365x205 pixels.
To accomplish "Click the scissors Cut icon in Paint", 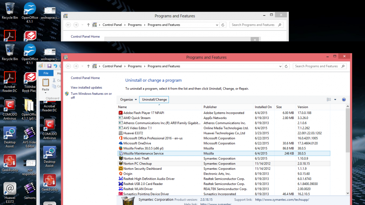I will 54,80.
